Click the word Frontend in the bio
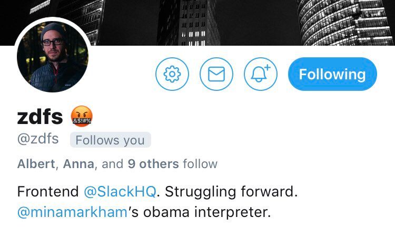Screen dimensions: 395x228 pyautogui.click(x=48, y=192)
